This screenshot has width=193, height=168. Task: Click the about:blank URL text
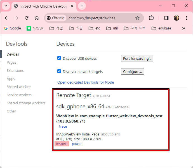tap(111, 134)
